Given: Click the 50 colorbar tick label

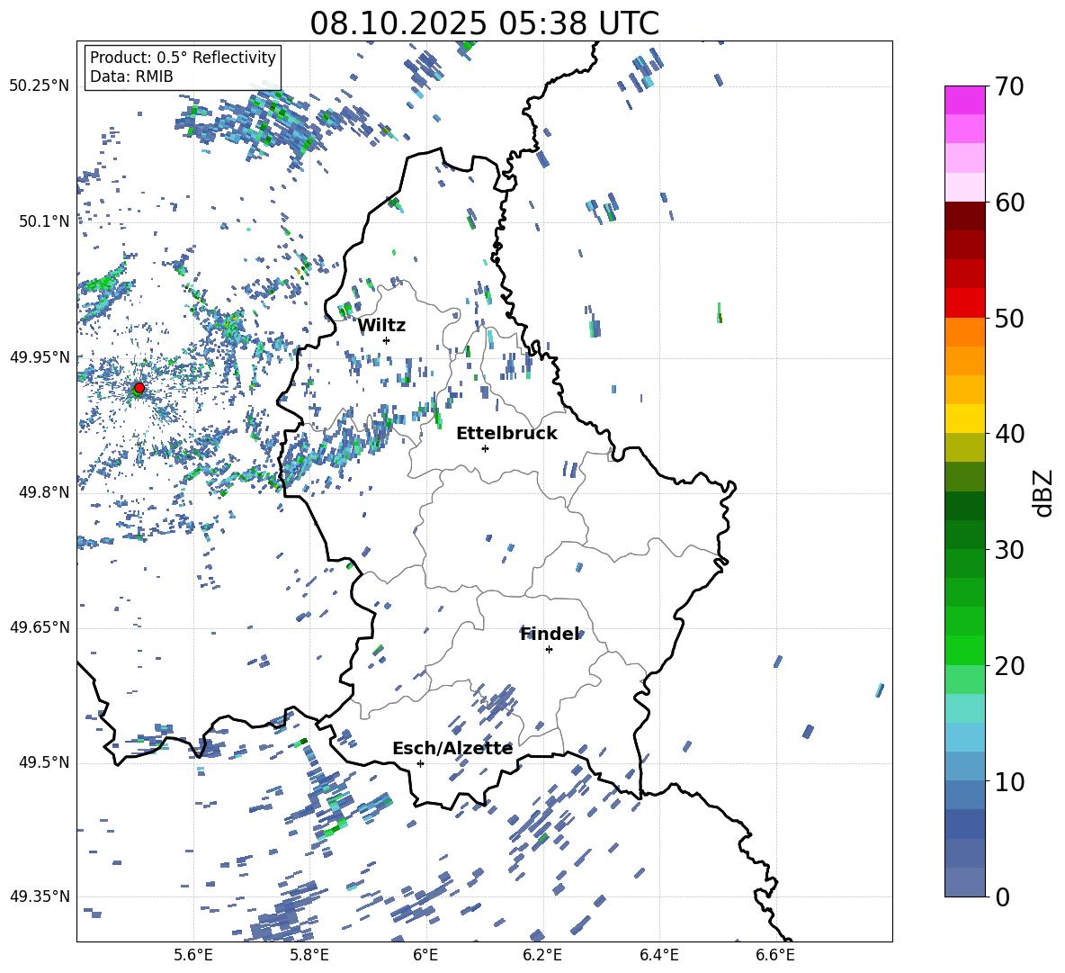Looking at the screenshot, I should tap(1009, 318).
